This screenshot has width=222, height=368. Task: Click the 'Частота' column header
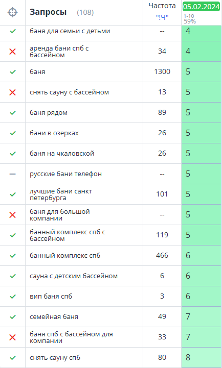click(162, 6)
